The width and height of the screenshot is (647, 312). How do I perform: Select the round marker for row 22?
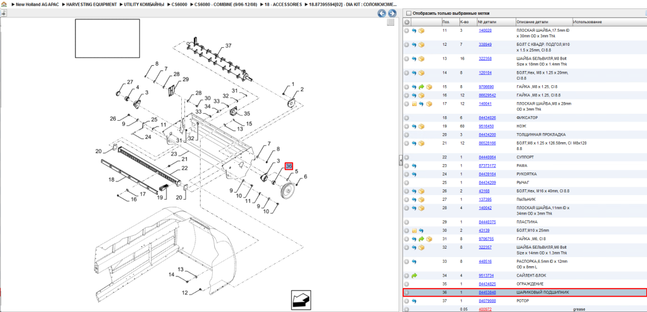click(x=406, y=158)
